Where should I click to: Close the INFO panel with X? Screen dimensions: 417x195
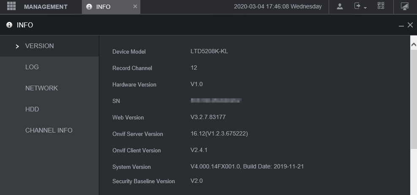point(410,25)
